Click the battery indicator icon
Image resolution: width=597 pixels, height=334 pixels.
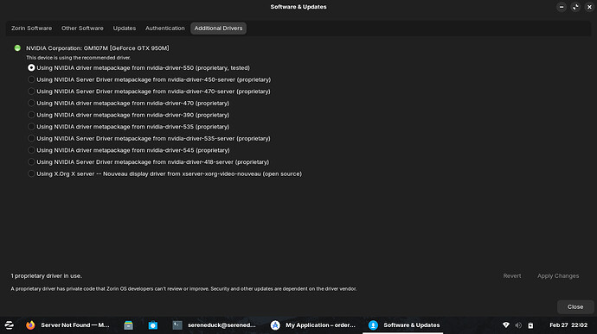pyautogui.click(x=530, y=325)
